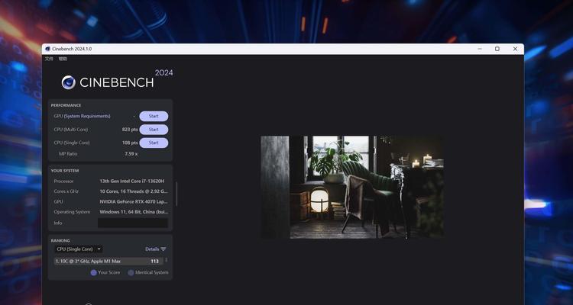Click the rendered room scene preview

pos(352,187)
